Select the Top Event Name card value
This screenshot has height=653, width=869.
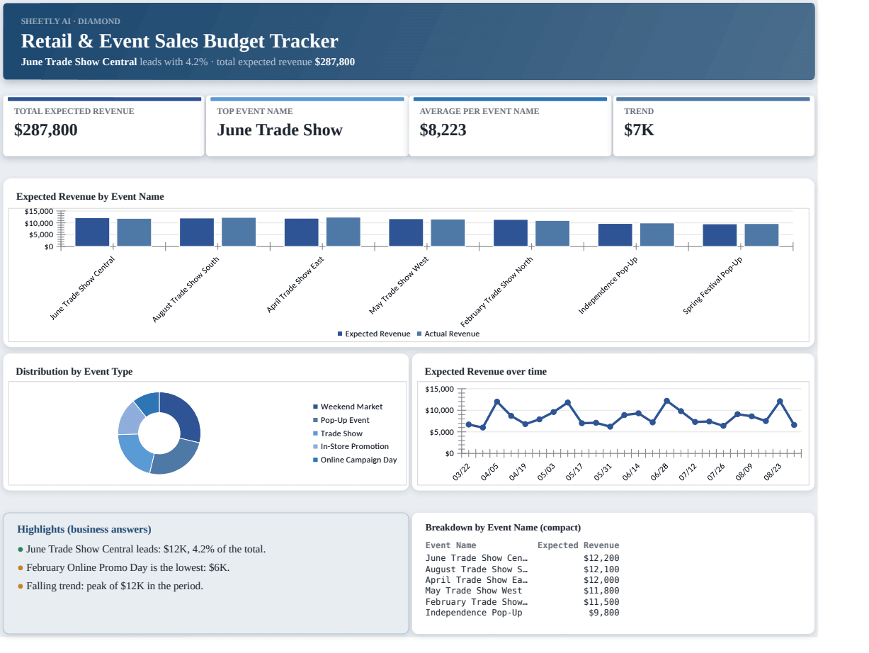280,130
